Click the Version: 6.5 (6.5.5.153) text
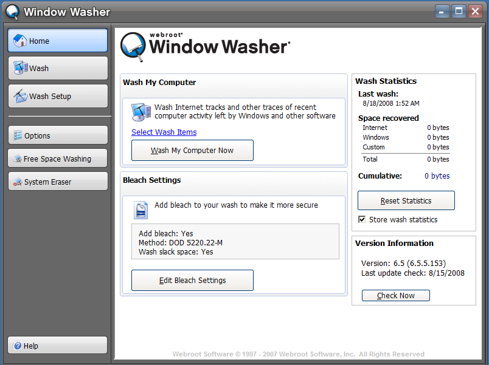The height and width of the screenshot is (365, 489). (404, 264)
